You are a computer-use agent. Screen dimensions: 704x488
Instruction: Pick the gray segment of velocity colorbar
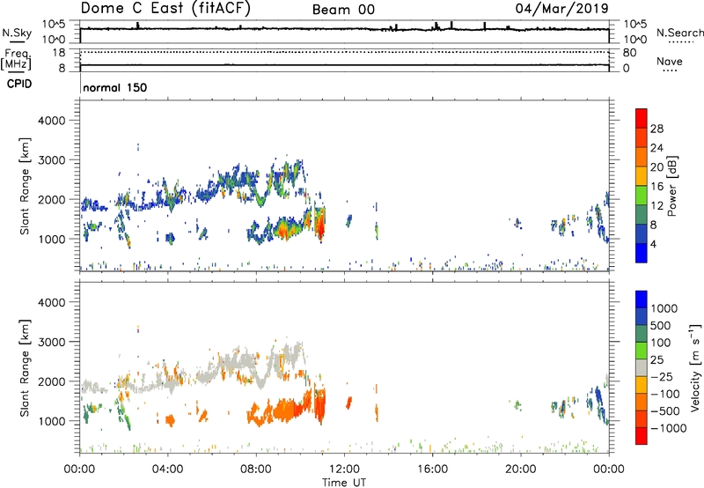coord(642,368)
